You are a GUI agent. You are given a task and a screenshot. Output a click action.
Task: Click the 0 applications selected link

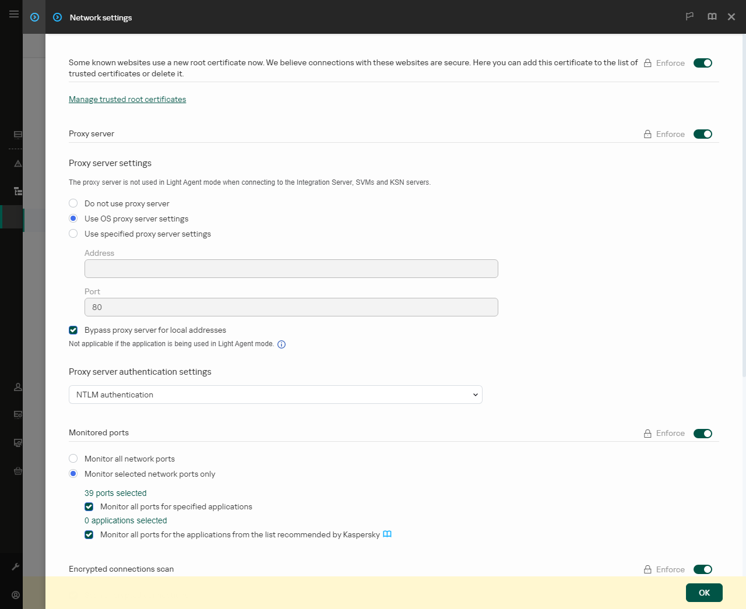125,520
